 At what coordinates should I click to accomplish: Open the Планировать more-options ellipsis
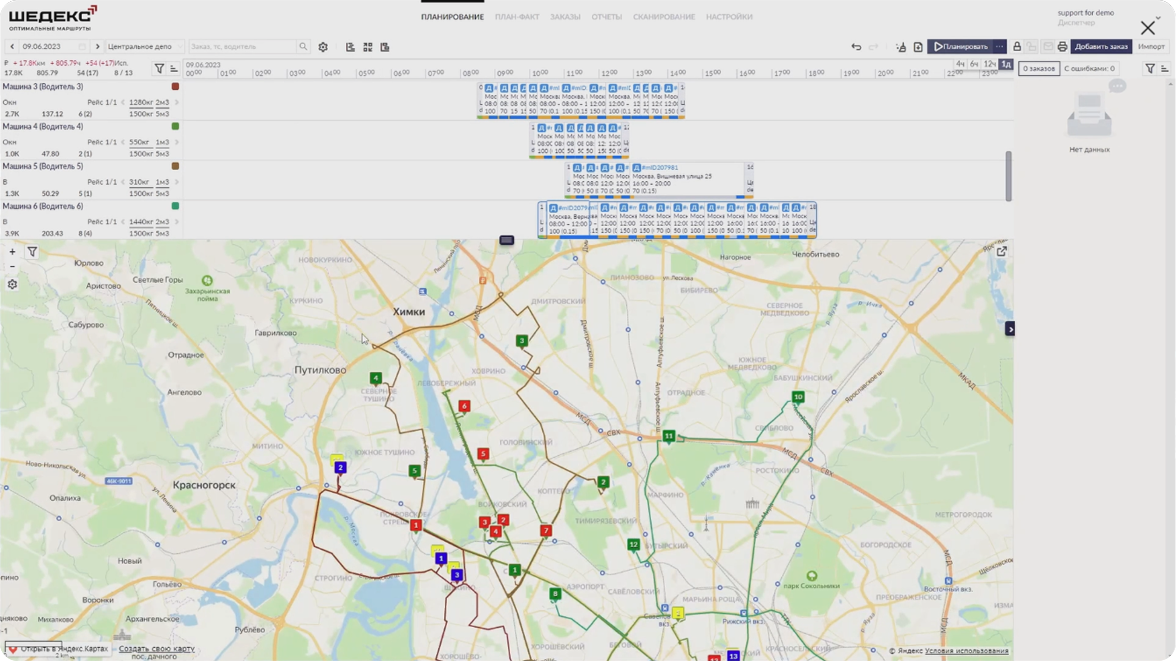999,46
